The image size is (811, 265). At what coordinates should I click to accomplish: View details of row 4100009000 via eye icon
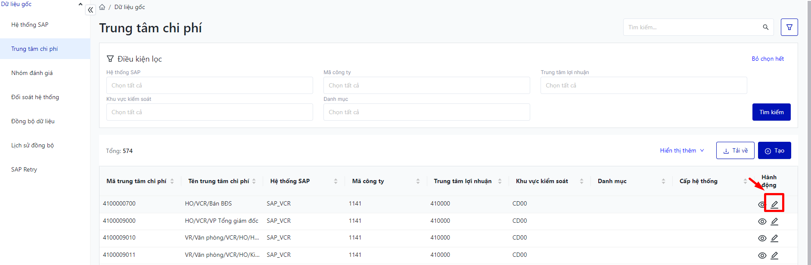pyautogui.click(x=762, y=221)
